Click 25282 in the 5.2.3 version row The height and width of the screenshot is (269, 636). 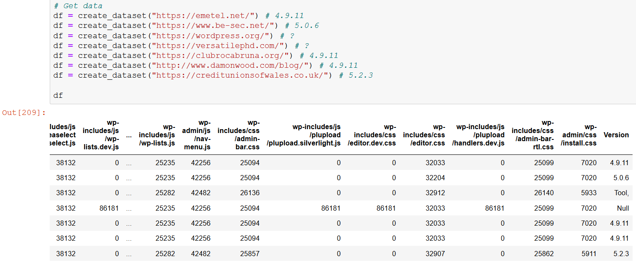coord(165,254)
